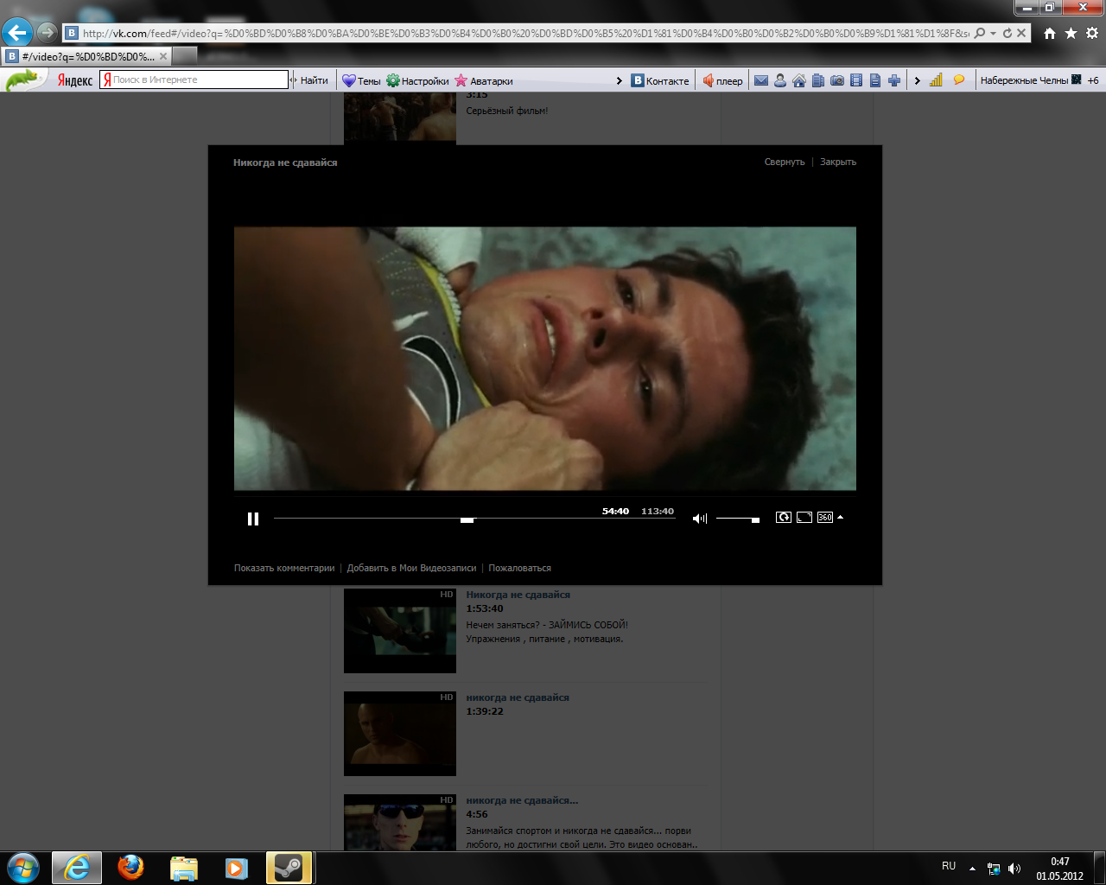Stop page loading with X icon
Image resolution: width=1106 pixels, height=885 pixels.
[1021, 33]
